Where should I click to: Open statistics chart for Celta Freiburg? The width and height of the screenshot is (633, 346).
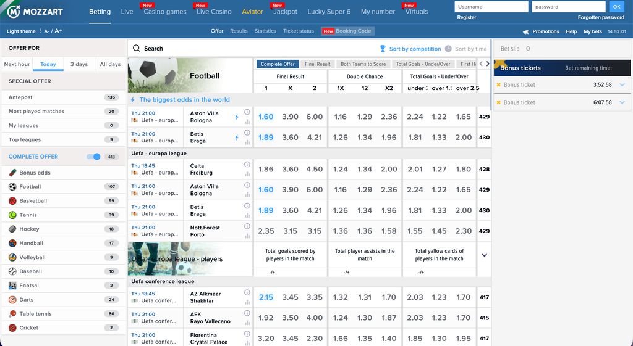coord(247,174)
